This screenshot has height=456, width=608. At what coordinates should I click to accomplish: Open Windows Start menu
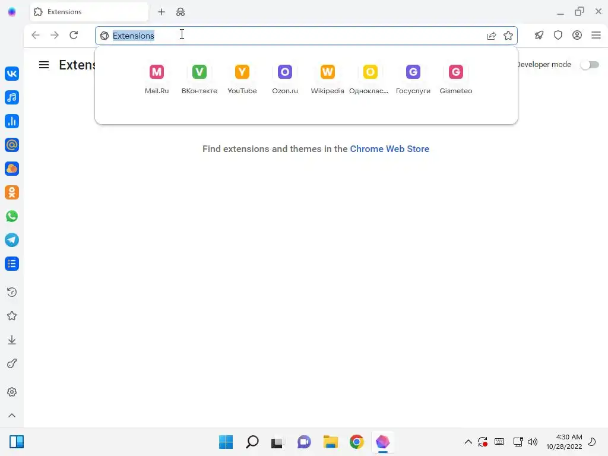pos(226,442)
